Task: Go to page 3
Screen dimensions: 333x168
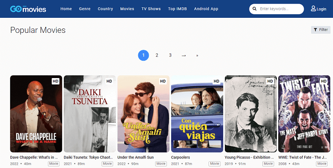Action: coord(170,55)
